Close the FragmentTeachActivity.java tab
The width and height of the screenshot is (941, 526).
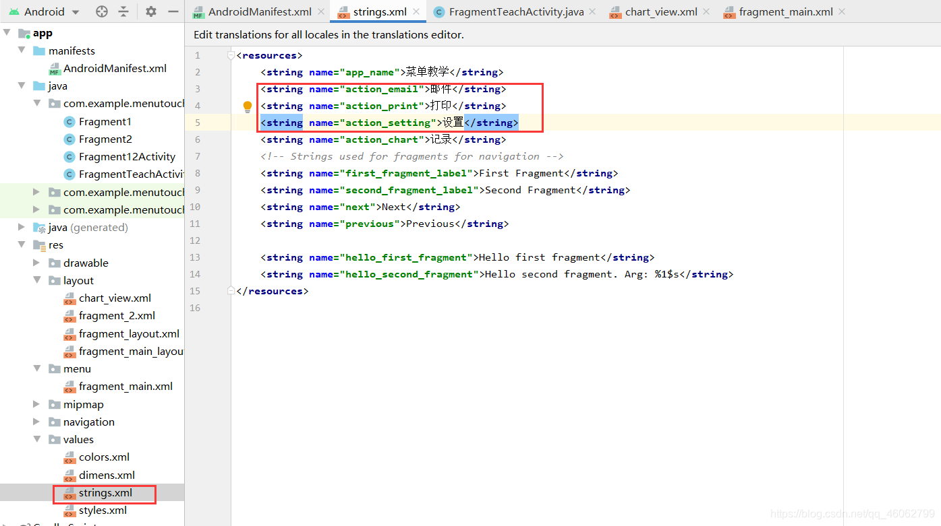tap(592, 12)
